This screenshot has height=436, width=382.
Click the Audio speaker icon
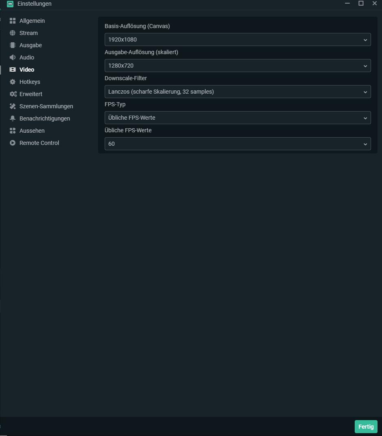point(13,57)
